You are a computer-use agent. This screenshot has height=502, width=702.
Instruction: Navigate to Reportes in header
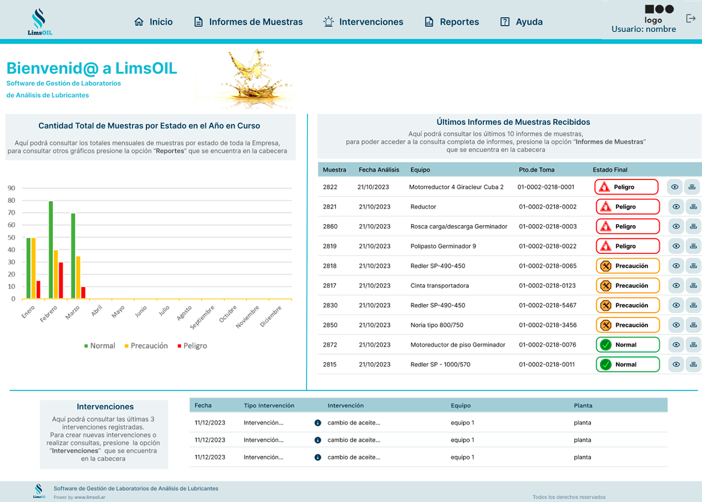click(x=452, y=22)
